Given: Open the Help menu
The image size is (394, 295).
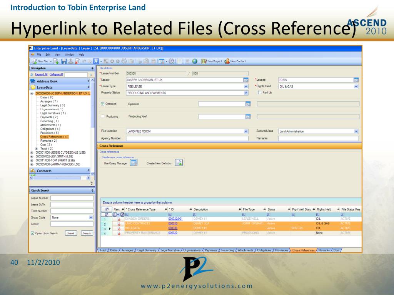Looking at the screenshot, I should [82, 55].
